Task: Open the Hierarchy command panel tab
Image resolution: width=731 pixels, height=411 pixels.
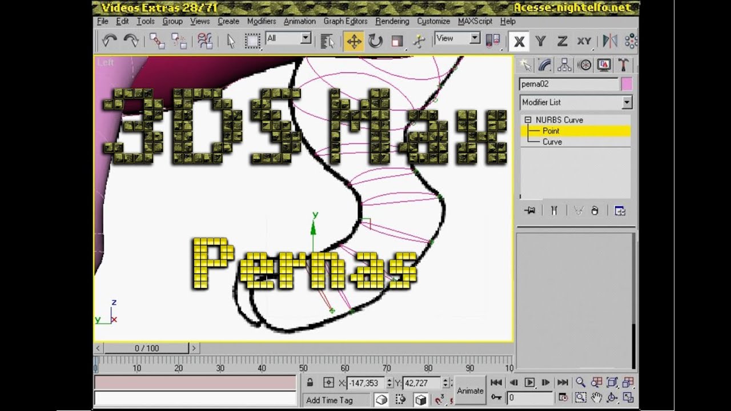Action: tap(564, 65)
